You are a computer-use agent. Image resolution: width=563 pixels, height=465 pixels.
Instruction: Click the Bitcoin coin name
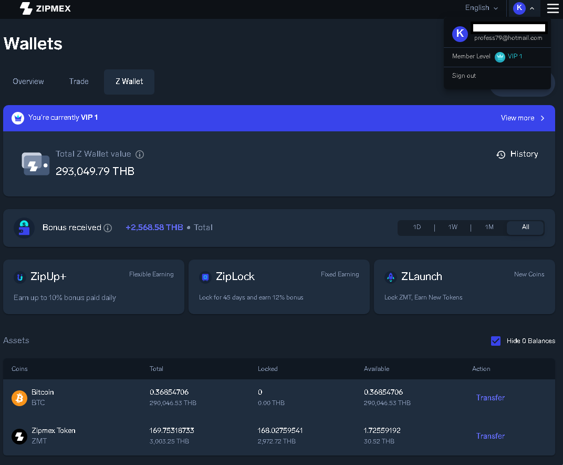click(43, 392)
